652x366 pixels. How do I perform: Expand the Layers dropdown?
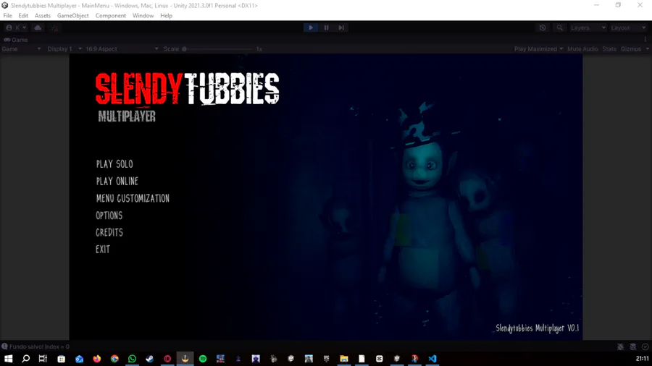point(588,27)
